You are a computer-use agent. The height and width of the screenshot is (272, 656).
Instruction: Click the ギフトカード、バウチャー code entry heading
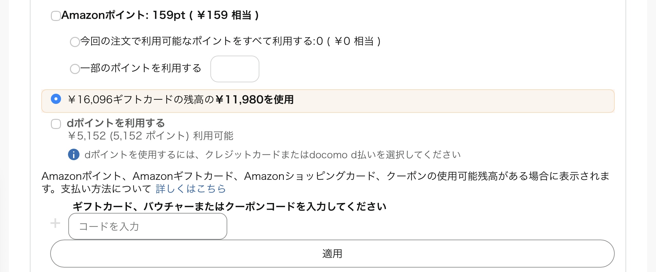click(229, 207)
